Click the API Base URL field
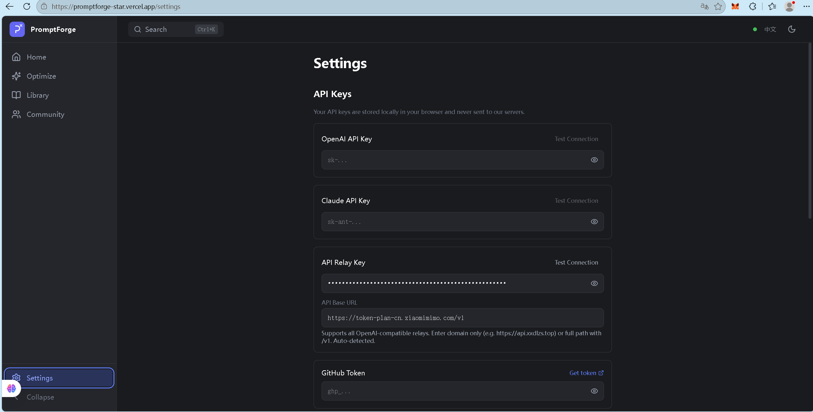The height and width of the screenshot is (412, 813). pos(462,318)
